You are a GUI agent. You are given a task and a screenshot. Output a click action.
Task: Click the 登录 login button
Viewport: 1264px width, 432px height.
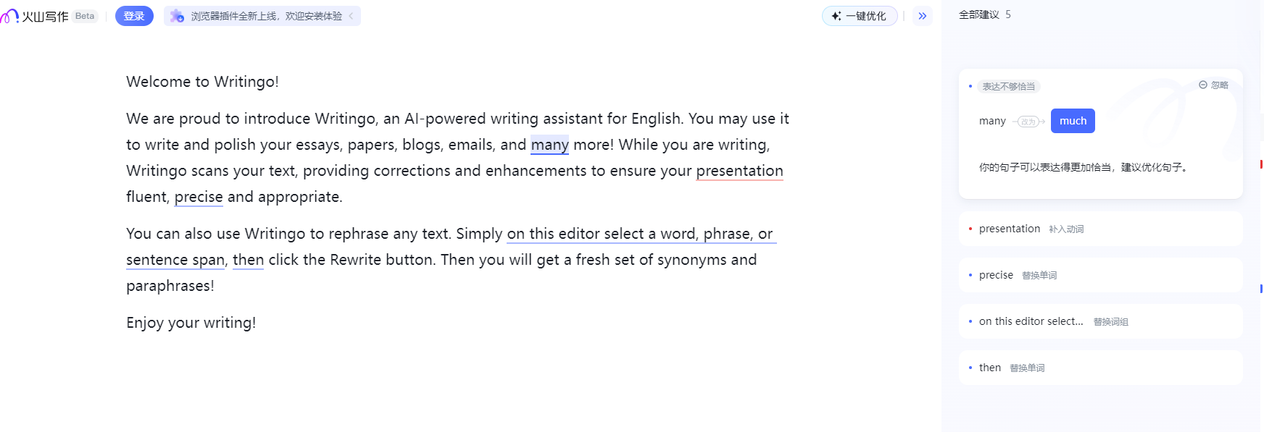click(x=134, y=16)
